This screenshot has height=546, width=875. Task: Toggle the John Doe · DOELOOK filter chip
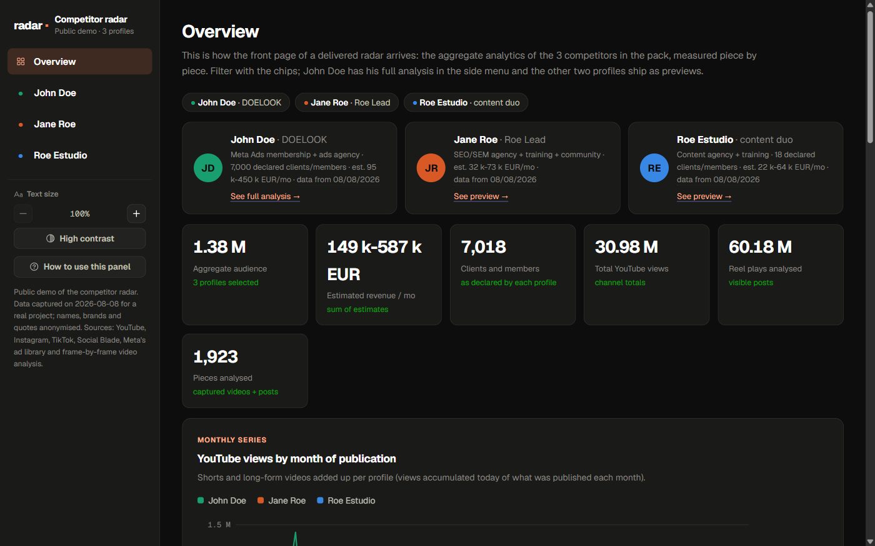point(236,102)
